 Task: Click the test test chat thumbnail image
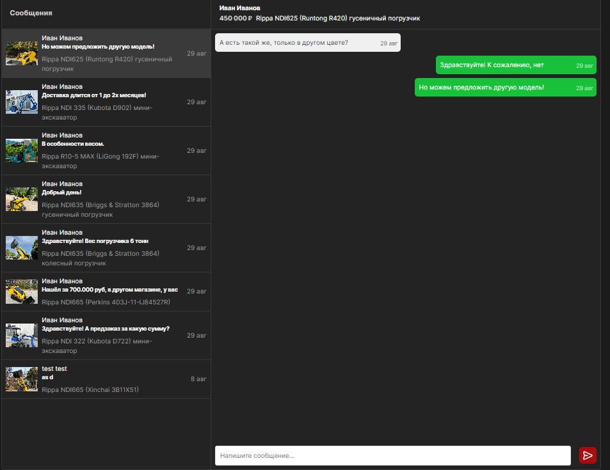[x=22, y=379]
